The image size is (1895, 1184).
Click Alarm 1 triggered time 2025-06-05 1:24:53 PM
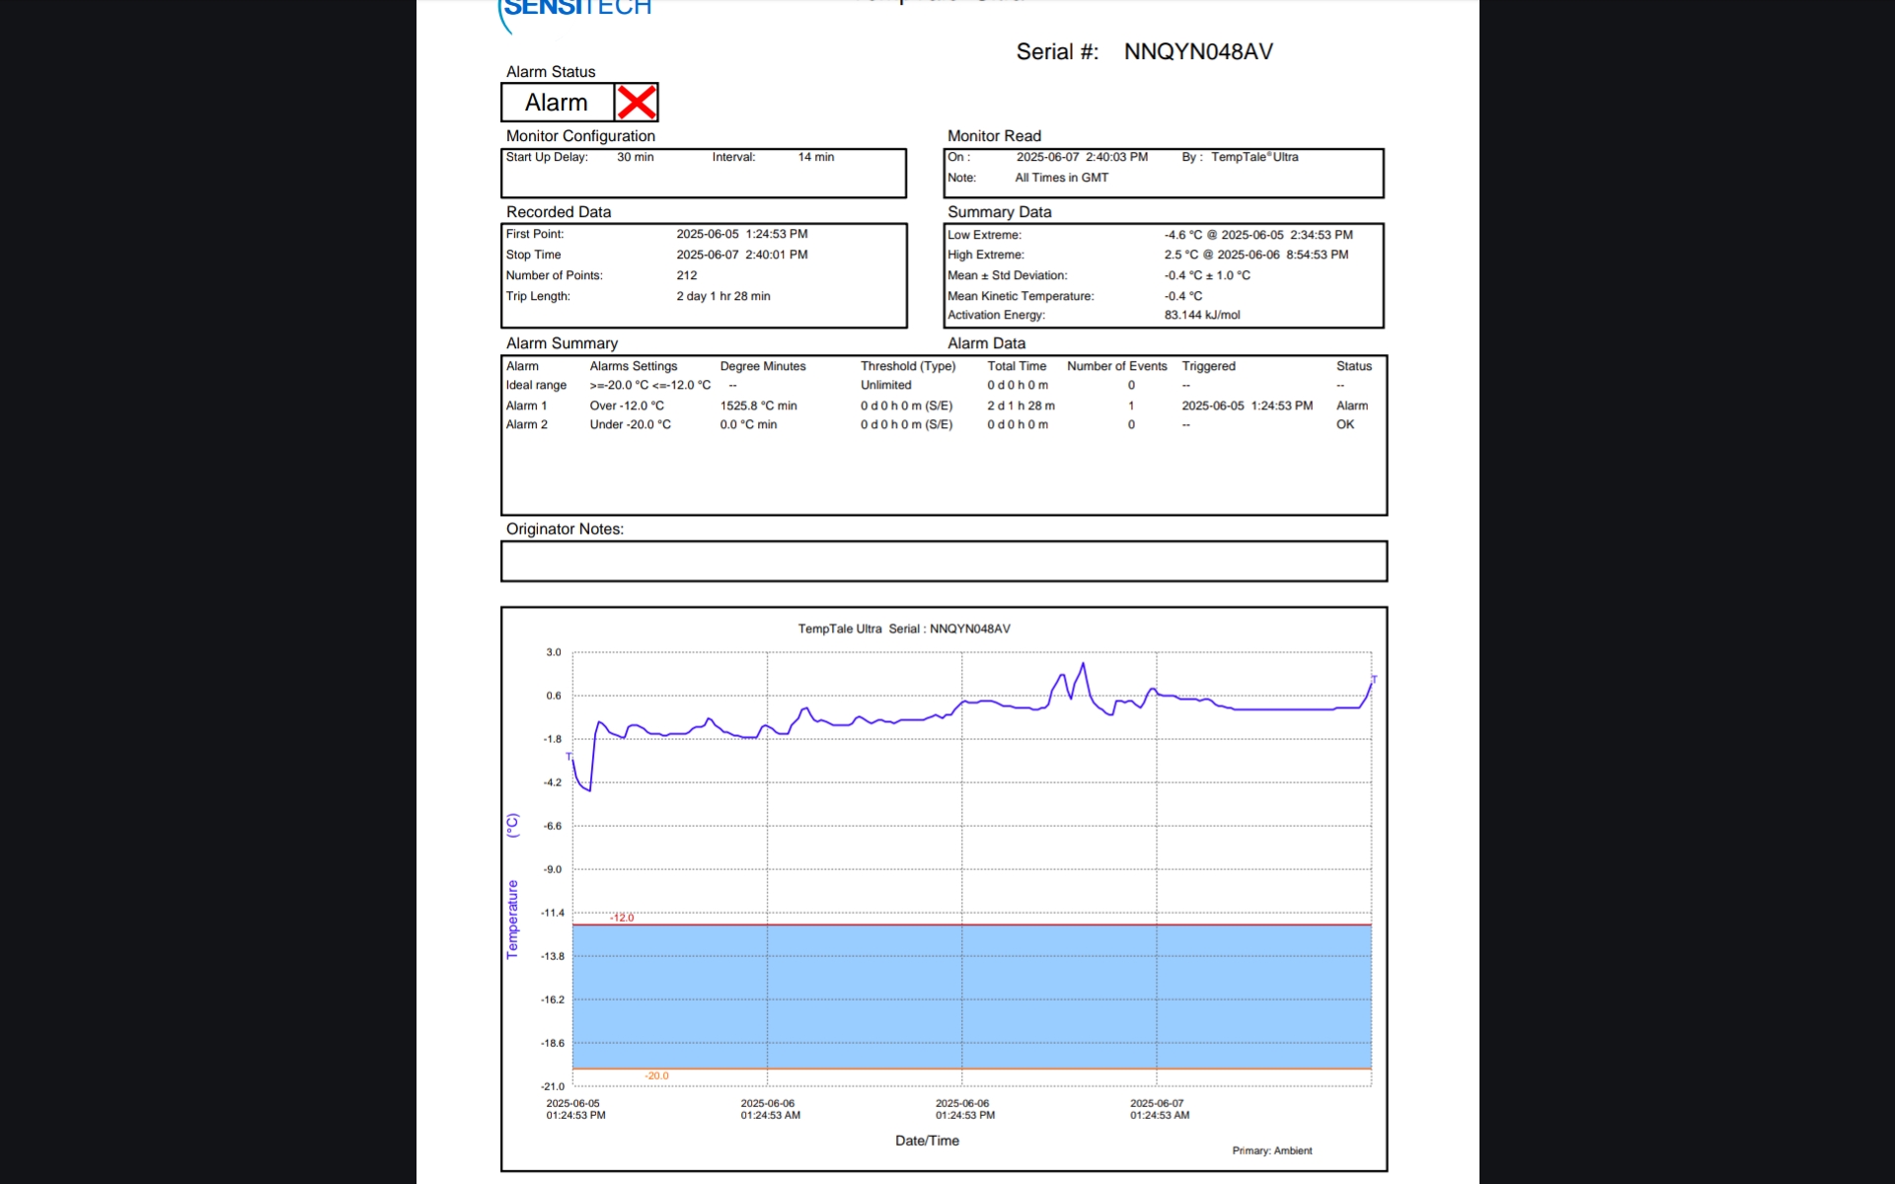(1247, 406)
